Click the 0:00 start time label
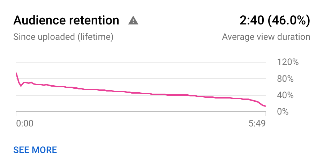The height and width of the screenshot is (160, 316). coord(24,123)
